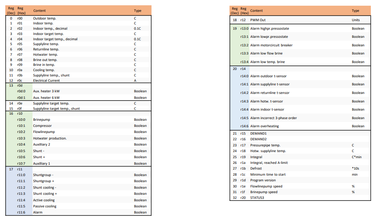The height and width of the screenshot is (220, 381).
Task: Click the 'Compressor' entry
Action: (42, 126)
